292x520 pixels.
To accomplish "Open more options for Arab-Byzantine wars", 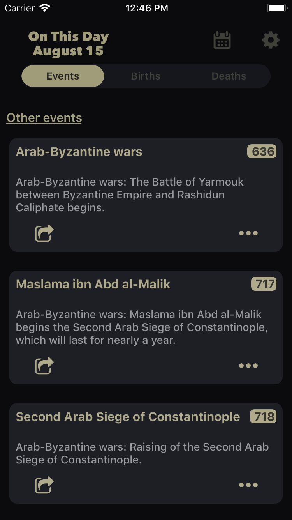I will point(248,233).
